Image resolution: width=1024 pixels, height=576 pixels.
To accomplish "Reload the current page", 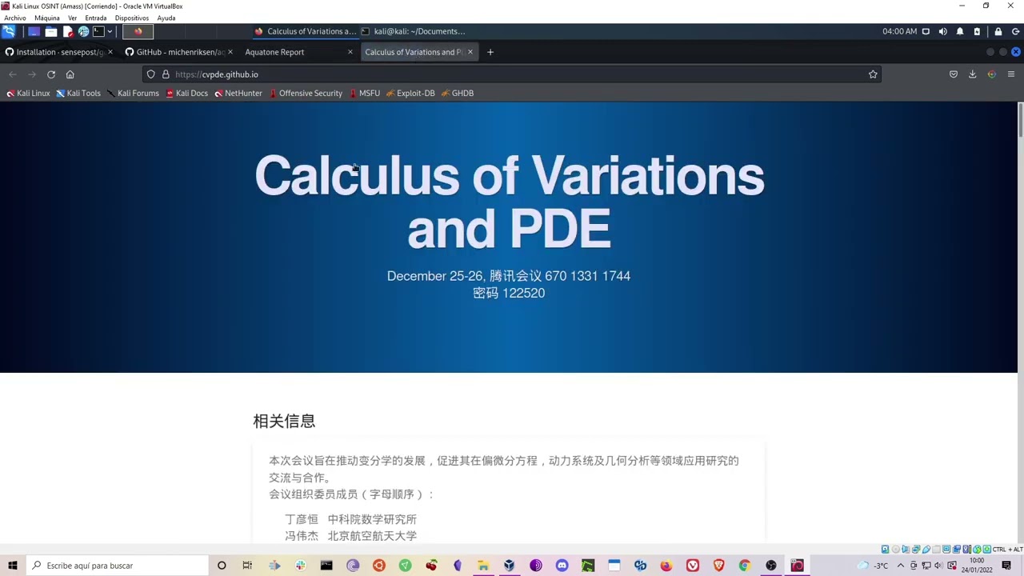I will 51,74.
